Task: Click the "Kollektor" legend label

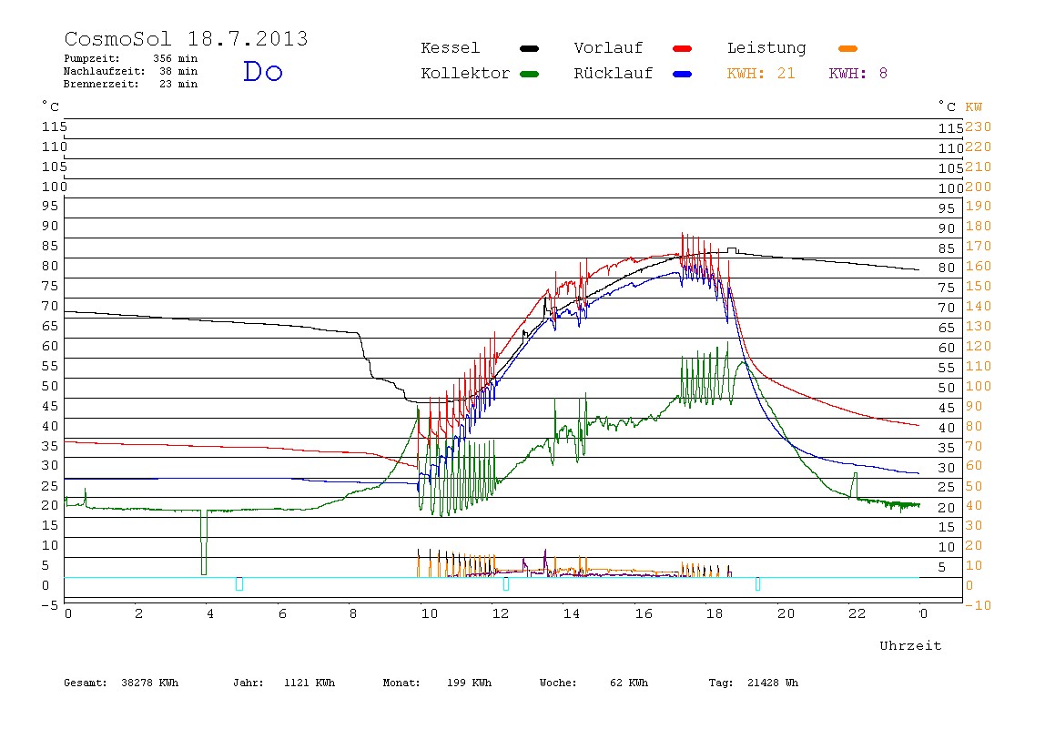Action: [x=465, y=74]
